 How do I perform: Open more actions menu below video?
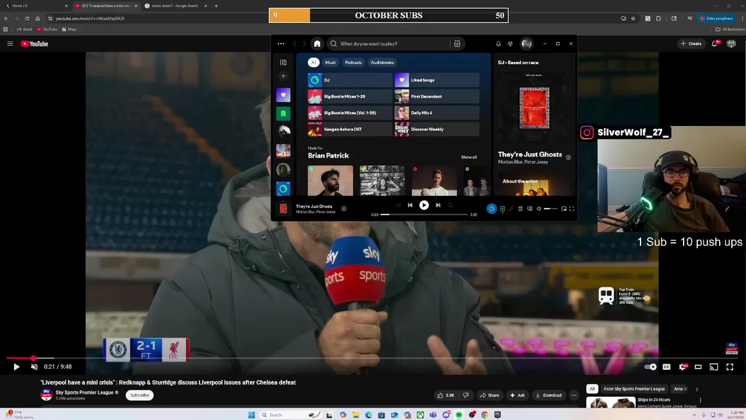[573, 395]
